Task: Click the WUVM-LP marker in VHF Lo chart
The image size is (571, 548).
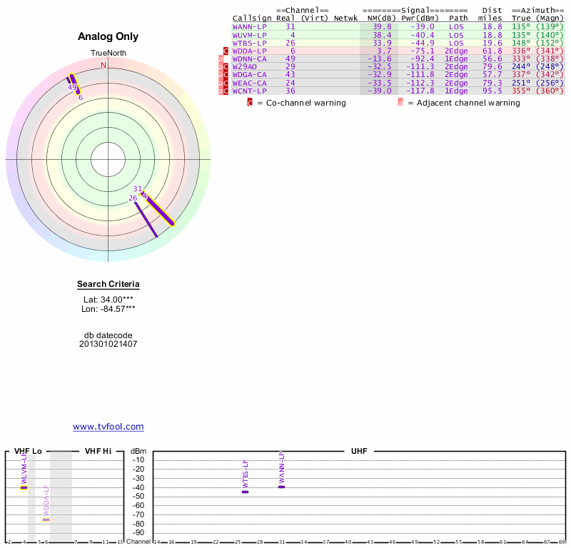Action: coord(24,487)
